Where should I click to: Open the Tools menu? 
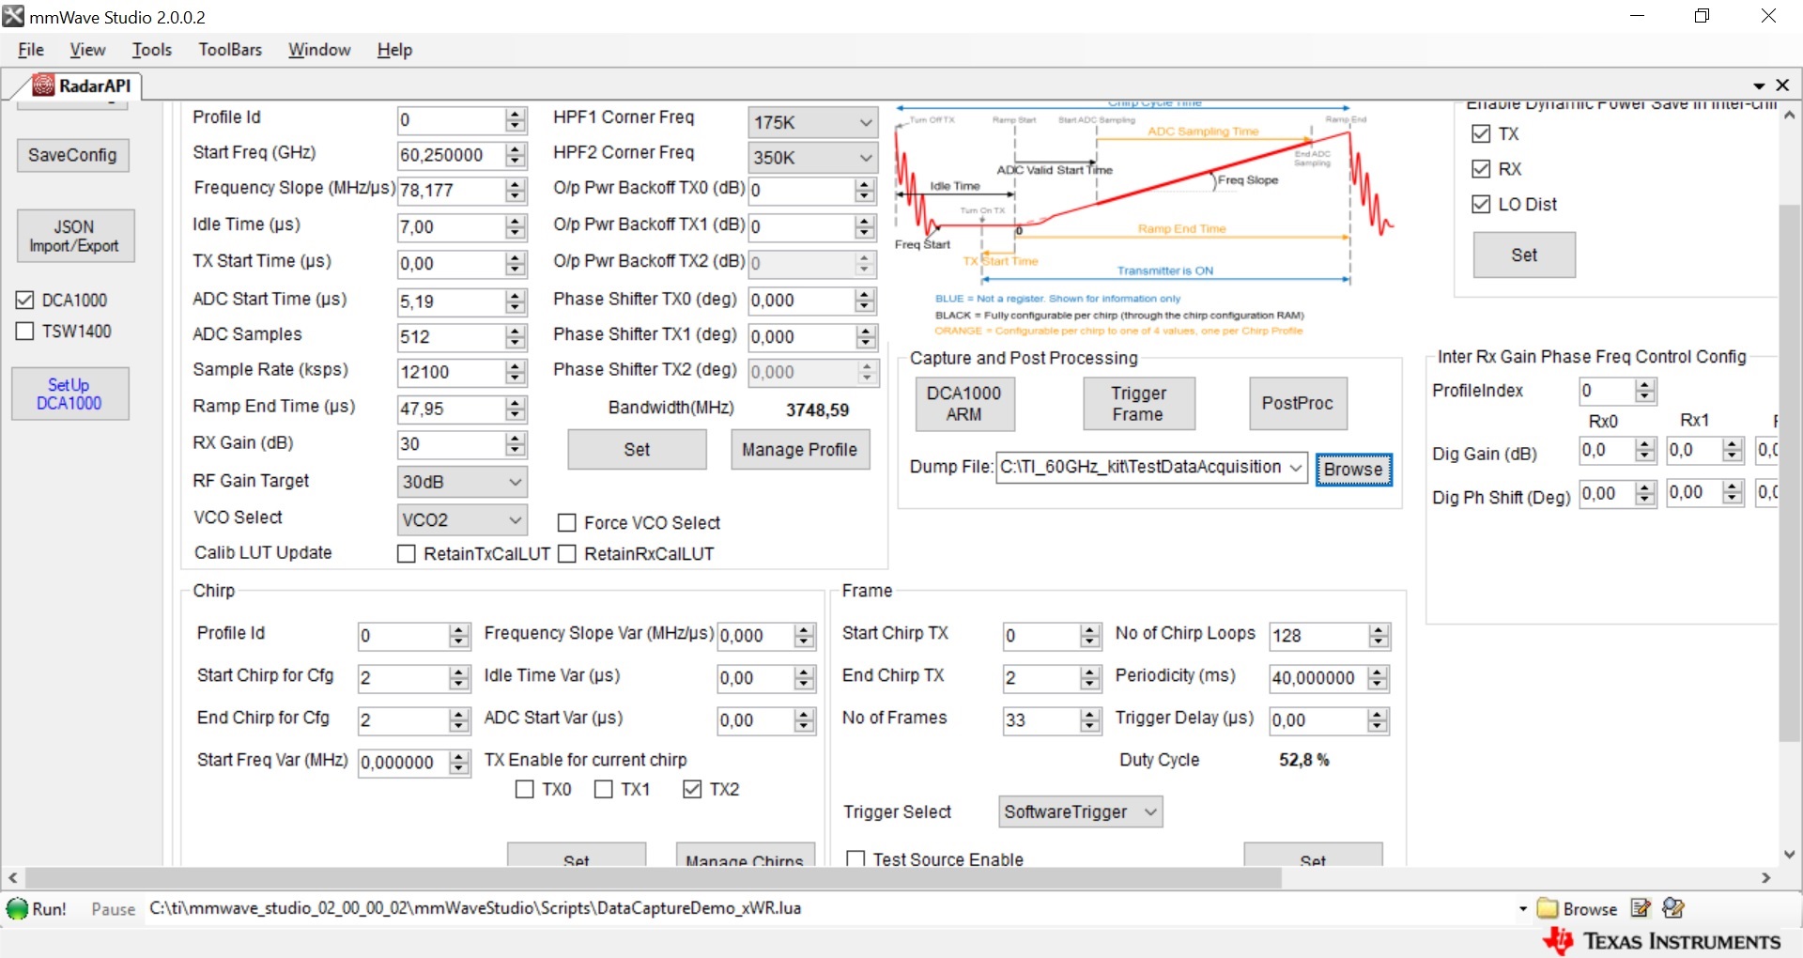point(151,50)
